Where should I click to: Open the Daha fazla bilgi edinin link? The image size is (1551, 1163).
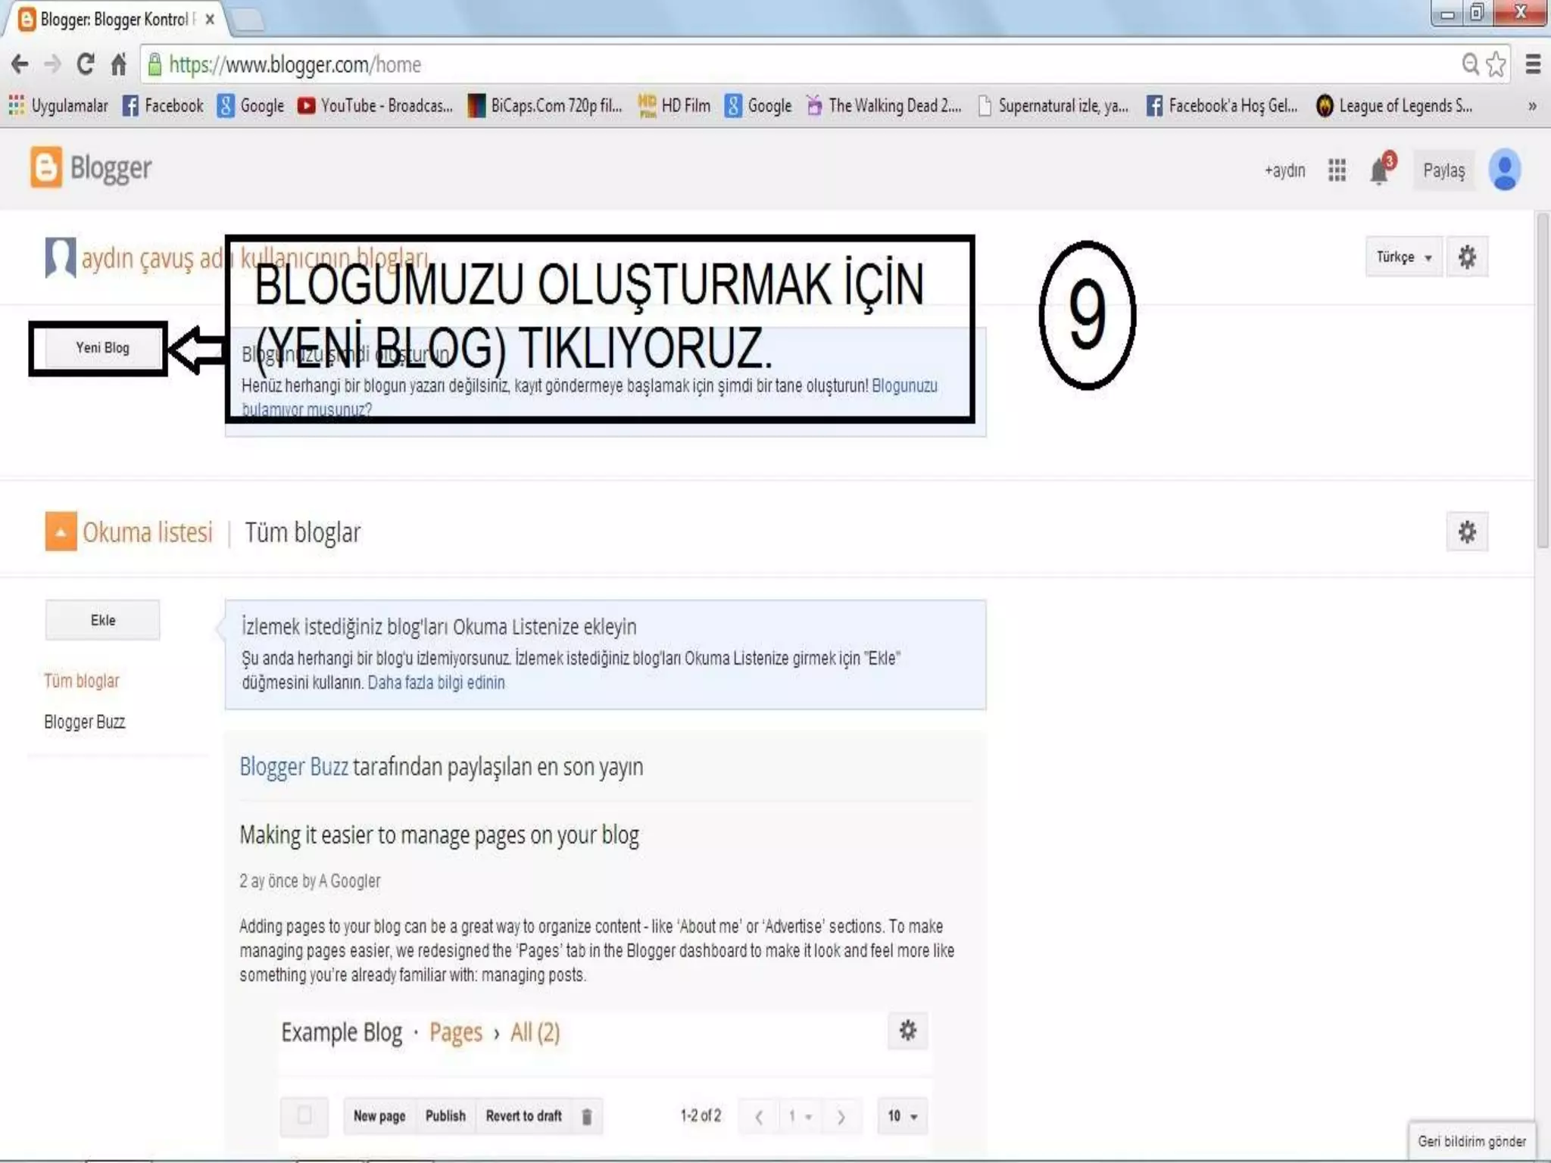point(436,682)
